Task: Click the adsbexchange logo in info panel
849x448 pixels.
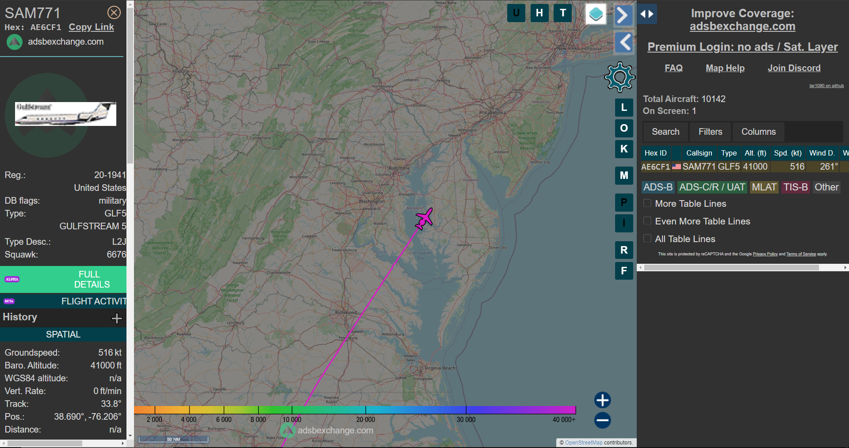Action: click(x=14, y=42)
